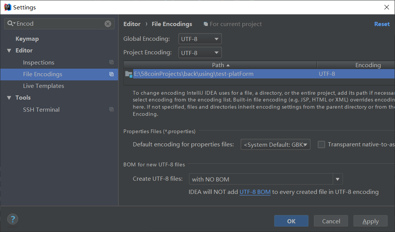
Task: Click the search magnifier icon
Action: click(x=10, y=23)
